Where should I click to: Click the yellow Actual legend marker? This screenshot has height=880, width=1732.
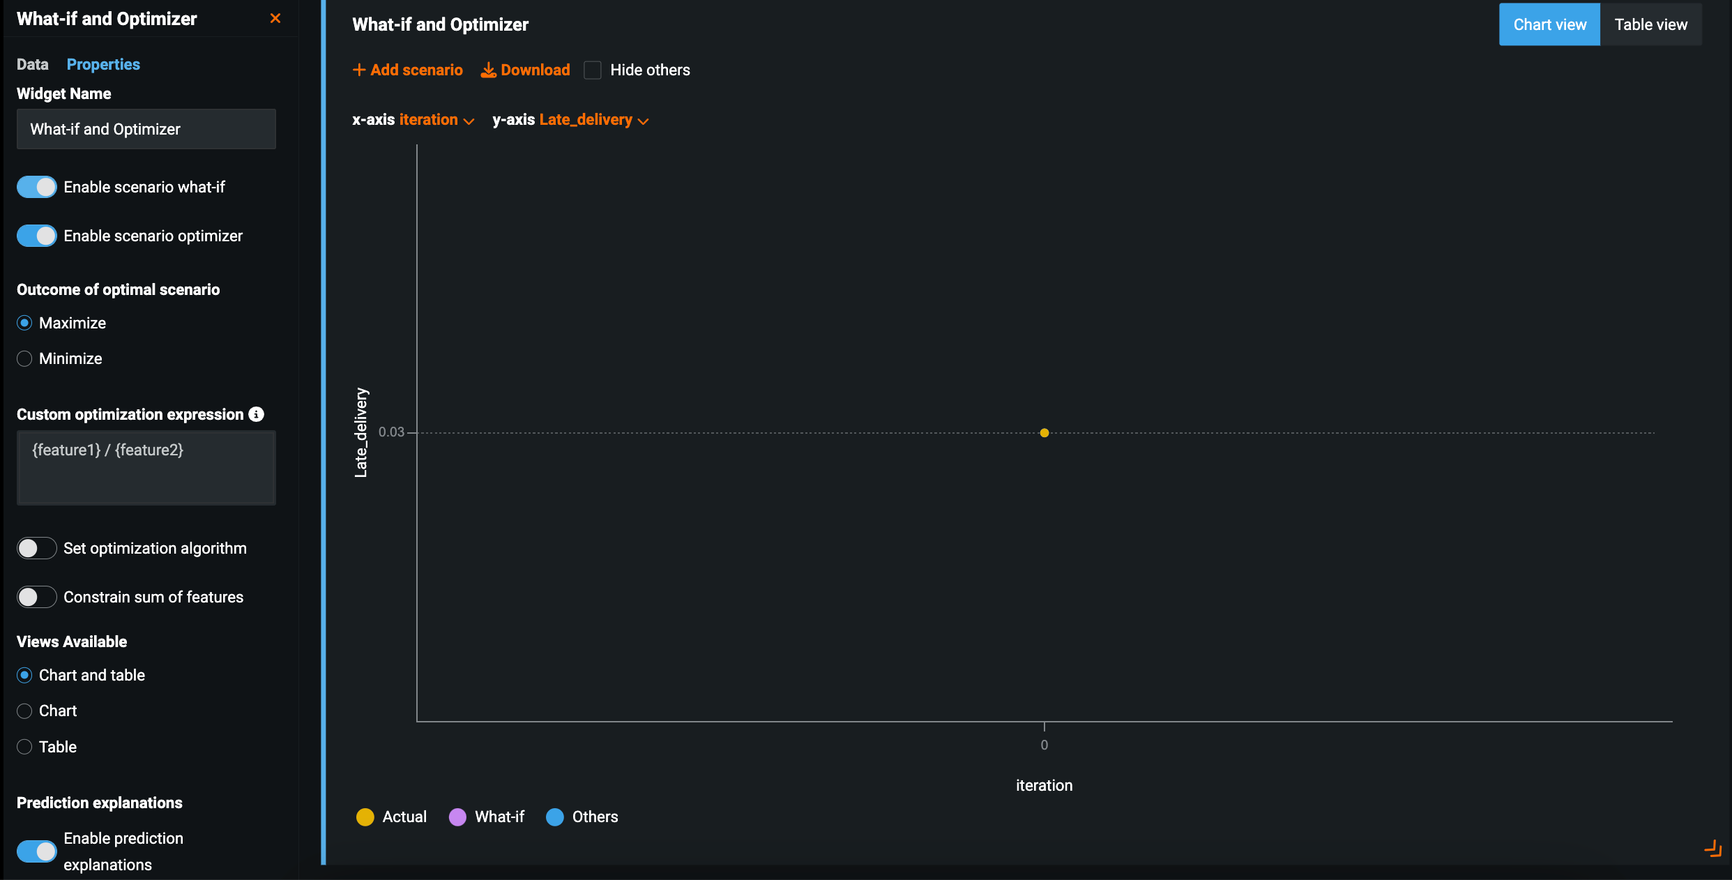coord(365,817)
